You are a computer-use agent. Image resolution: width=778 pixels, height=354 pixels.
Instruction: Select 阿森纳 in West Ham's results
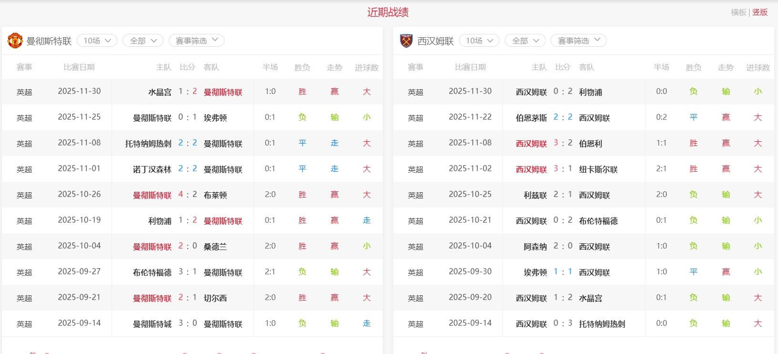pyautogui.click(x=535, y=247)
